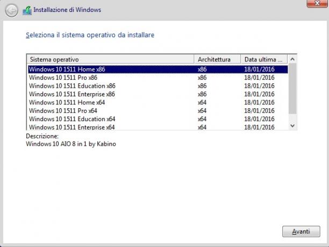This screenshot has height=247, width=329.
Task: Select Windows 10 1511 Home x64
Action: (158, 102)
